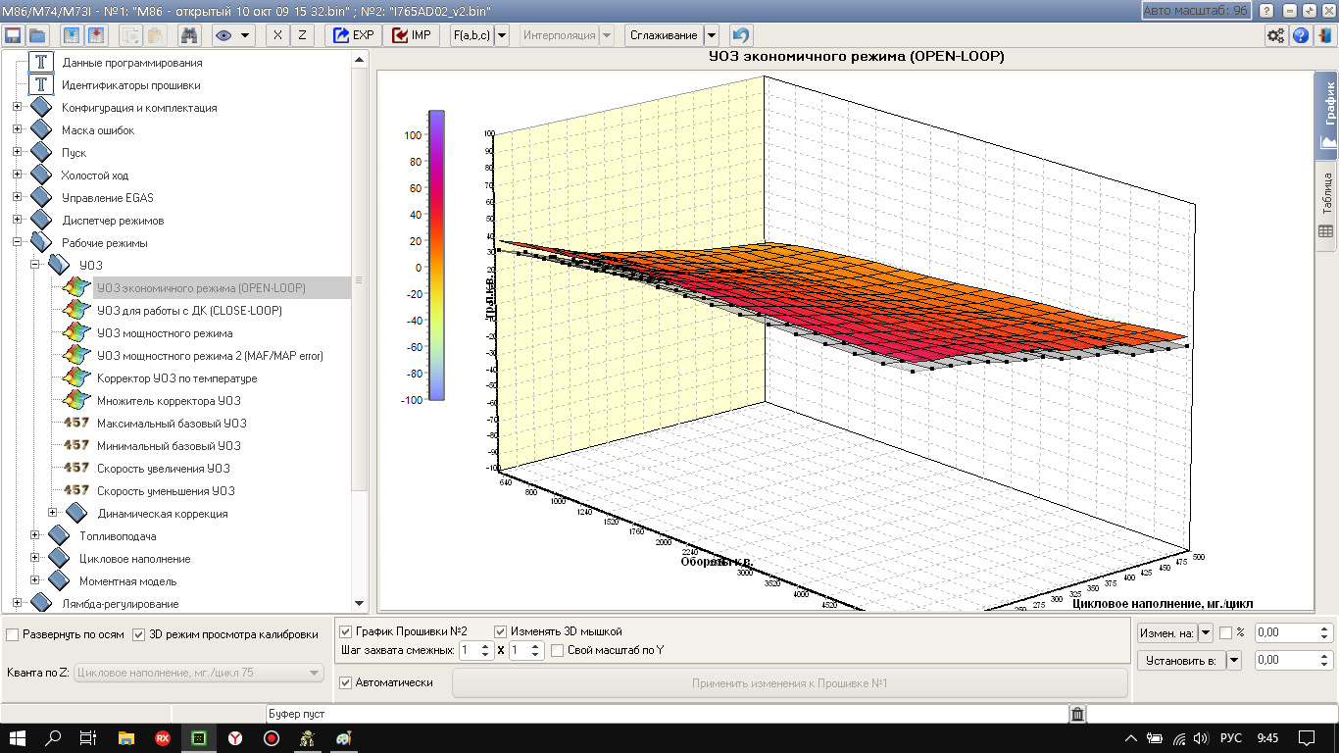Expand the Топливоподача node
Image resolution: width=1339 pixels, height=753 pixels.
pyautogui.click(x=34, y=535)
